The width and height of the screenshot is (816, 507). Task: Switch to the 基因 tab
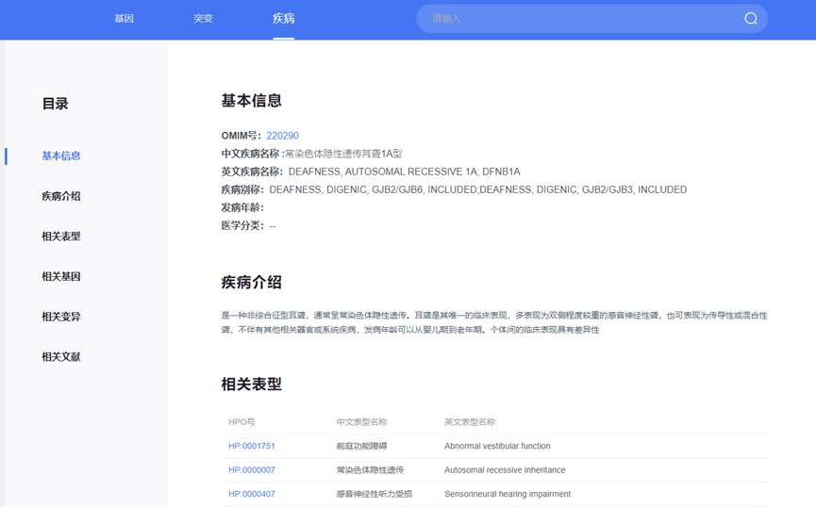tap(124, 19)
